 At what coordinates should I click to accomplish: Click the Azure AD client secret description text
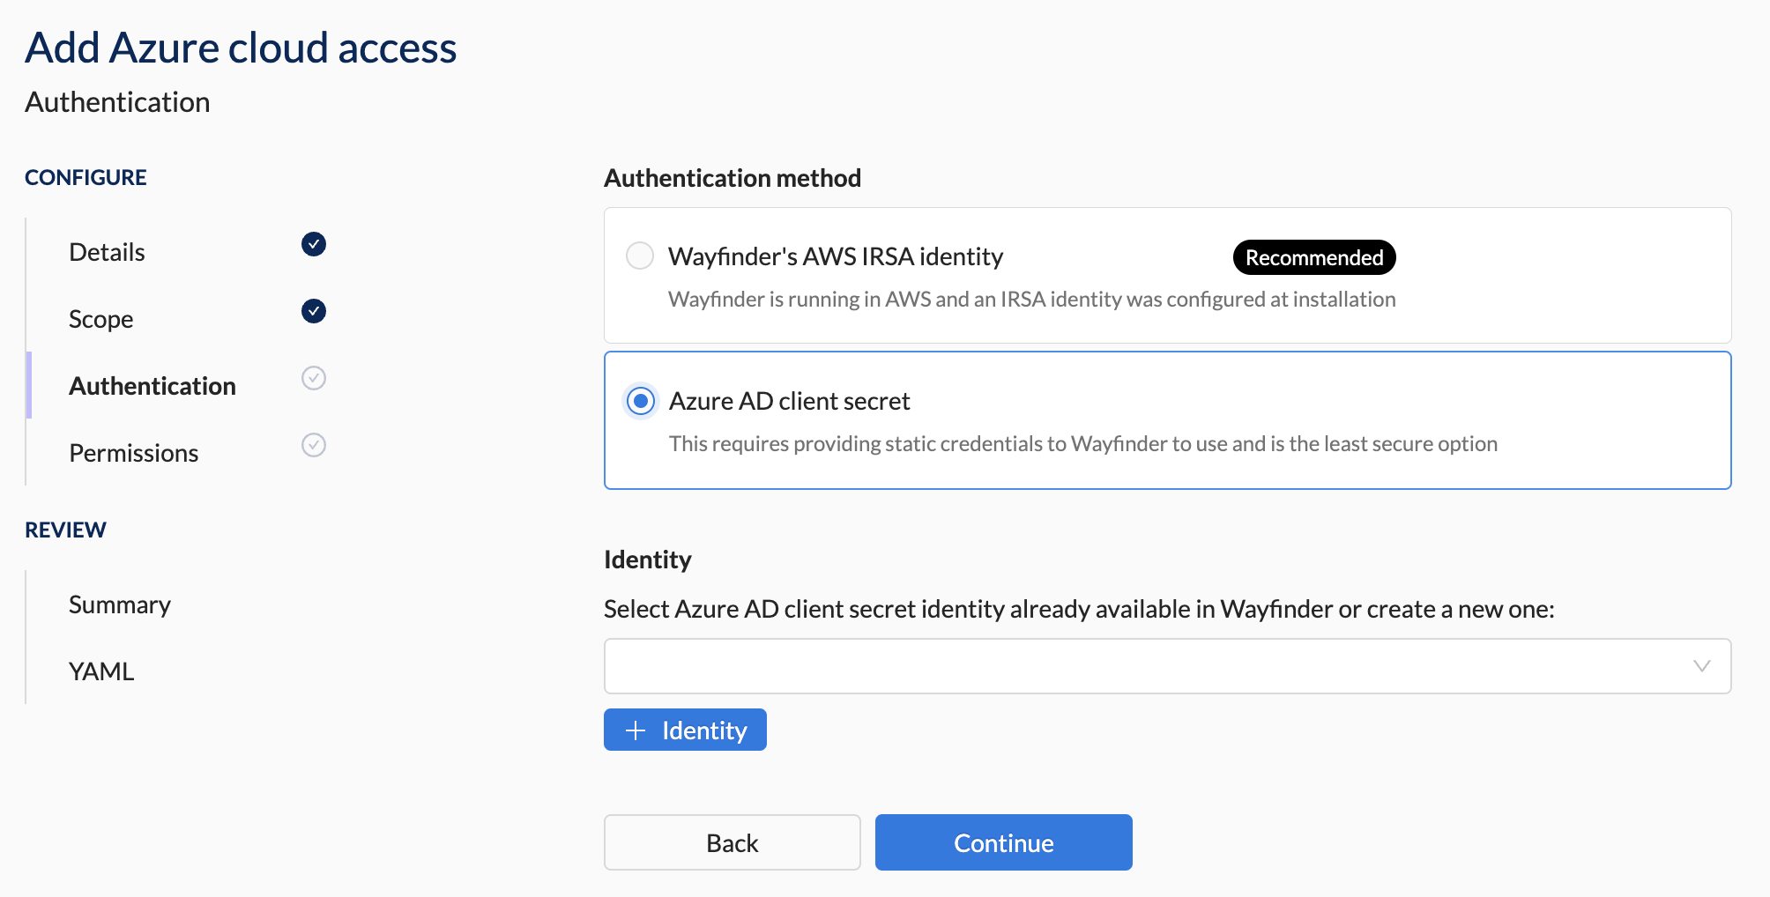[x=1082, y=443]
